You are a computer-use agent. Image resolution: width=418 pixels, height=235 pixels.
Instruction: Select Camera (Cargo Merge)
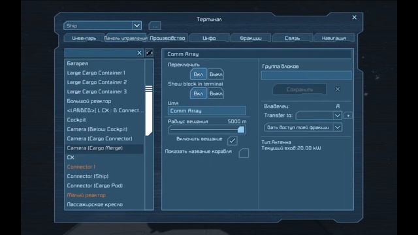pyautogui.click(x=104, y=148)
